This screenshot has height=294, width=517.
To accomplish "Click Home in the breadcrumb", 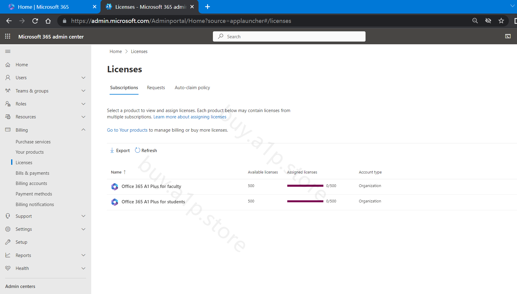I will pos(116,52).
